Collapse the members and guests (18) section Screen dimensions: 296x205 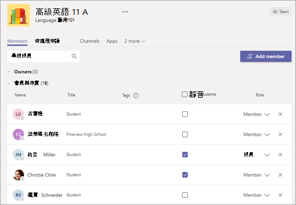[9, 83]
